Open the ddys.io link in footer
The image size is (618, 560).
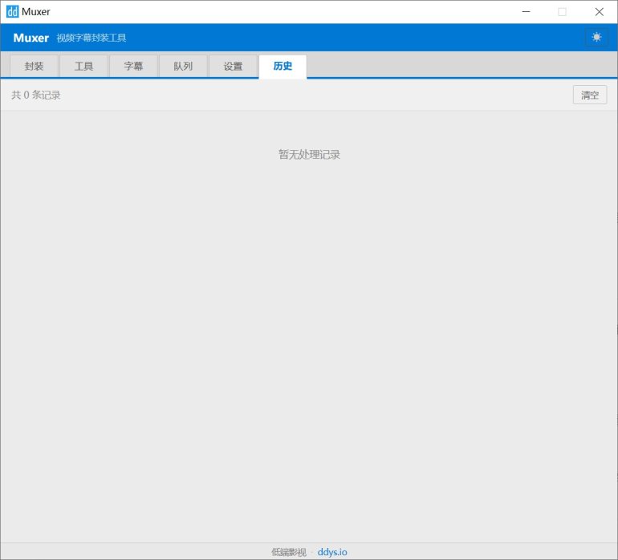point(332,552)
